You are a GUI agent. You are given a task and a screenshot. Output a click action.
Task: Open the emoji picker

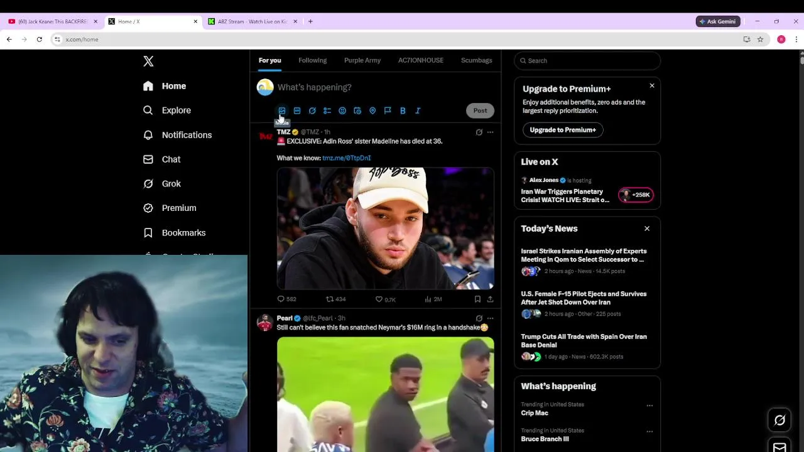(342, 110)
